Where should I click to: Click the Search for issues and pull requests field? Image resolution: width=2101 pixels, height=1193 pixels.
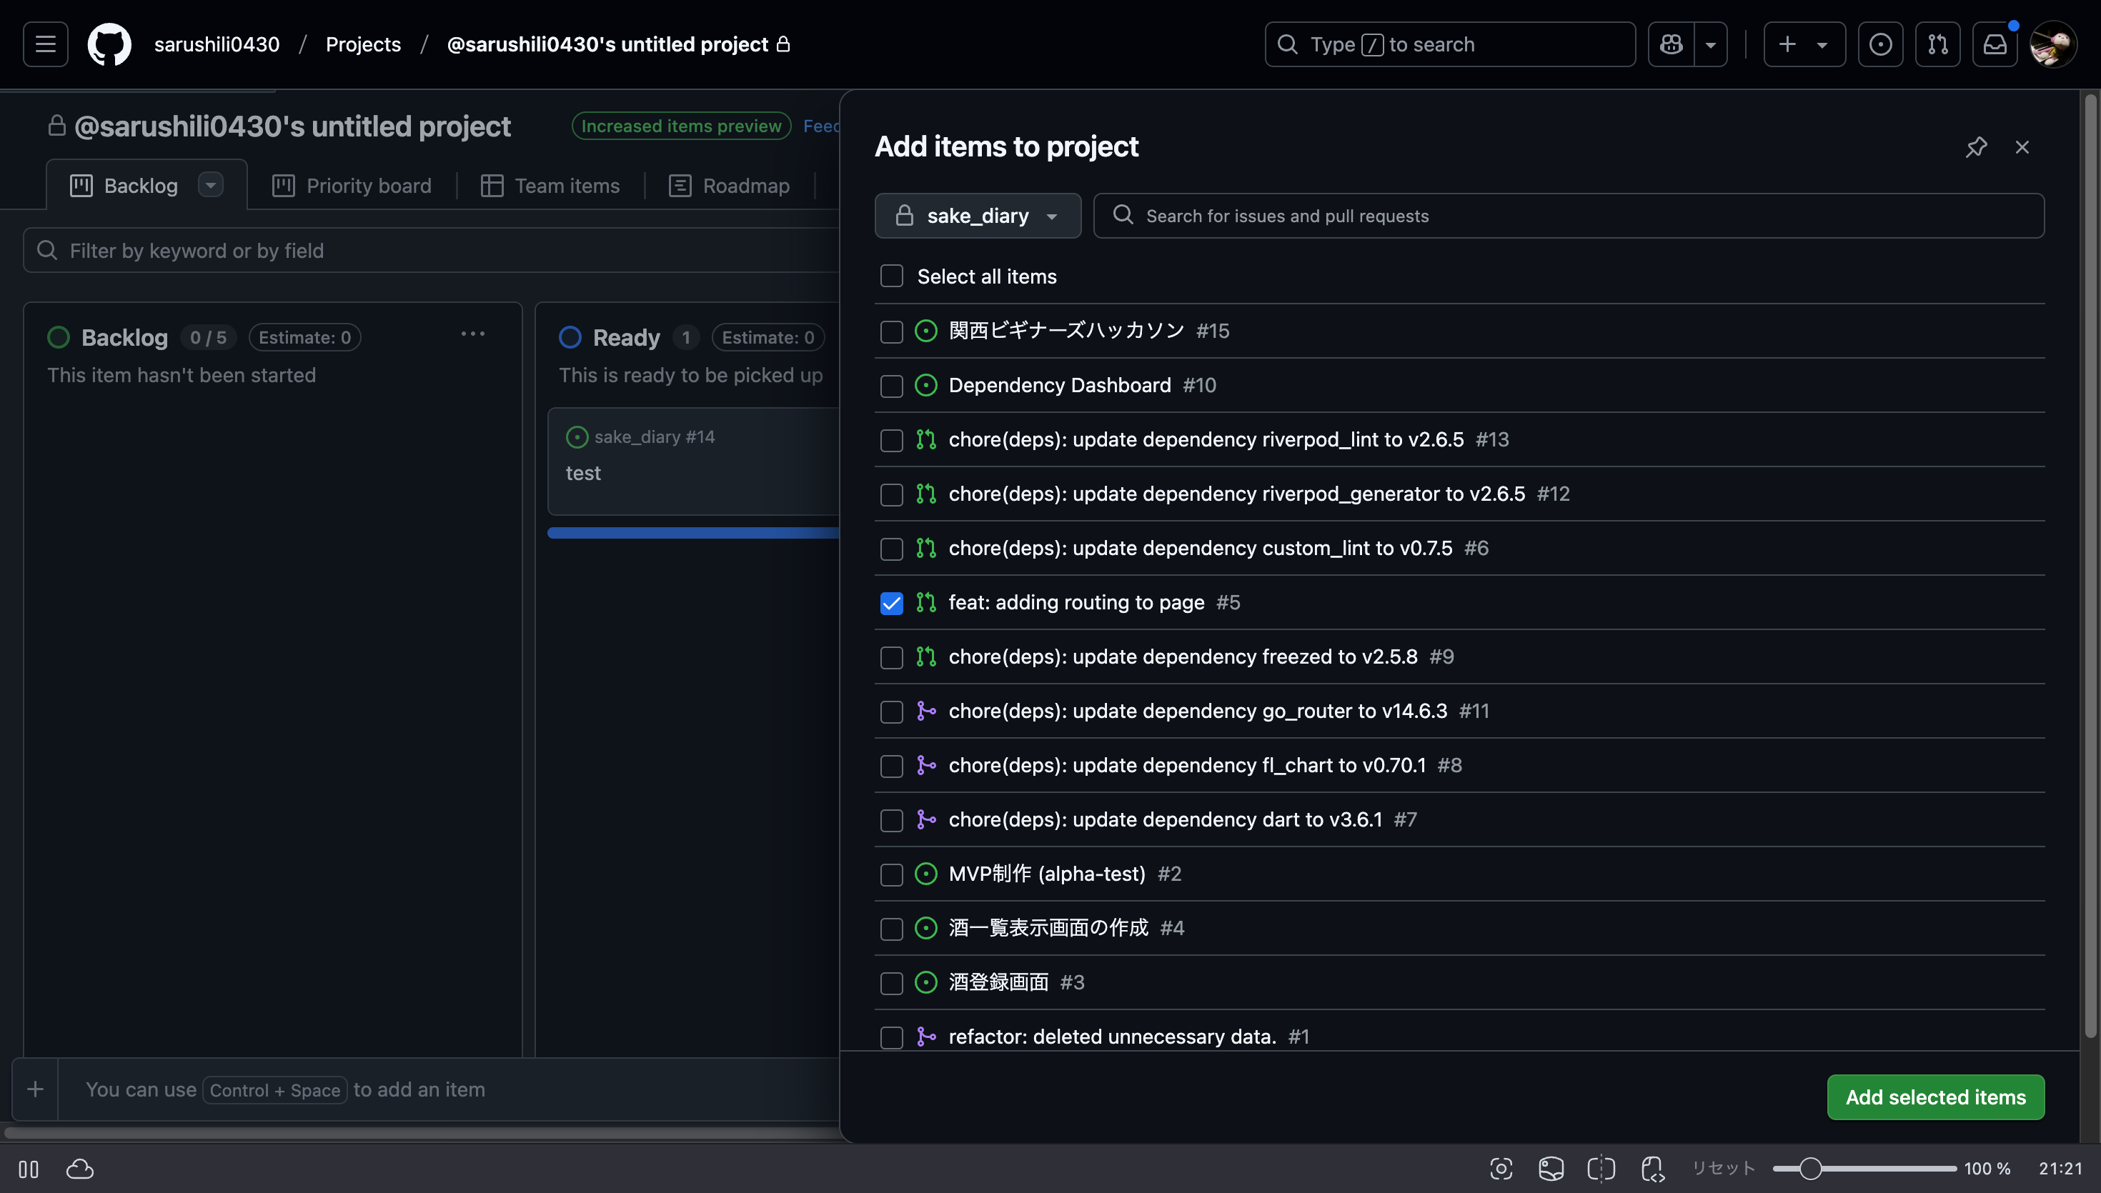click(1569, 216)
